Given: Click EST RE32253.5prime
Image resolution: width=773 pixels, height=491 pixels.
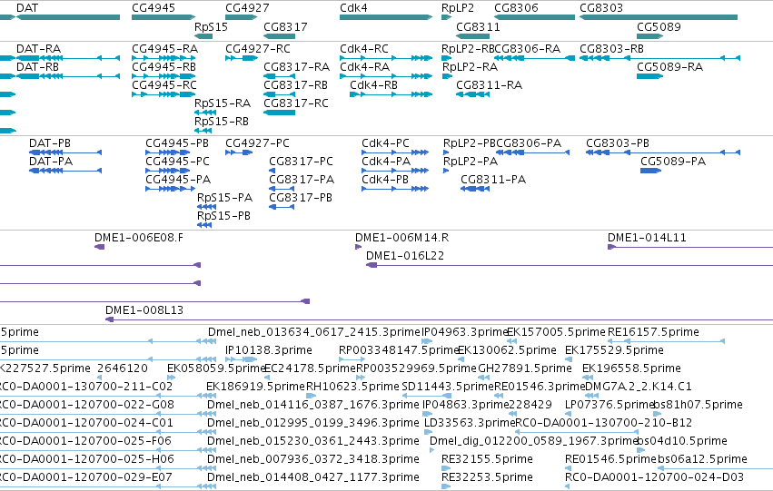Looking at the screenshot, I should [x=446, y=486].
